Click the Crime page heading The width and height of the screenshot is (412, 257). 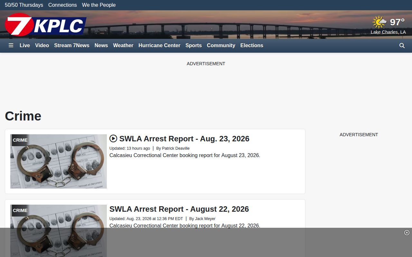point(23,116)
